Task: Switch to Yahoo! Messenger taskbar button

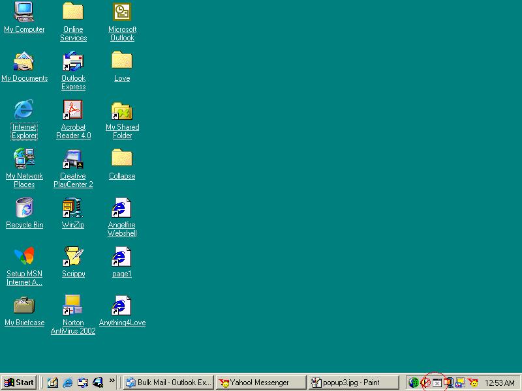Action: point(260,383)
